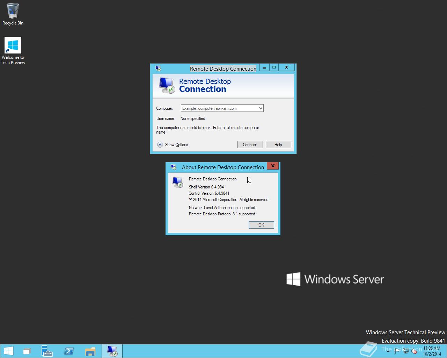Expand the Computer combo box dropdown arrow
The image size is (447, 358).
[261, 108]
